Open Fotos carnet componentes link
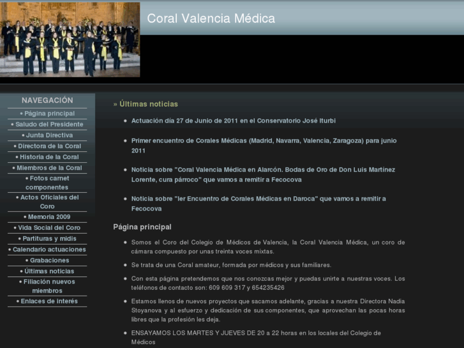The height and width of the screenshot is (348, 464). 47,183
